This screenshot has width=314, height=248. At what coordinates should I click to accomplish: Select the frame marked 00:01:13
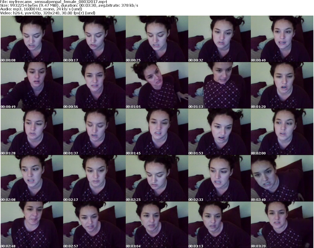[x=219, y=85]
